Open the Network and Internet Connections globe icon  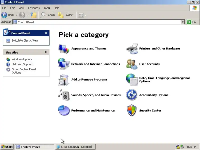(x=64, y=64)
